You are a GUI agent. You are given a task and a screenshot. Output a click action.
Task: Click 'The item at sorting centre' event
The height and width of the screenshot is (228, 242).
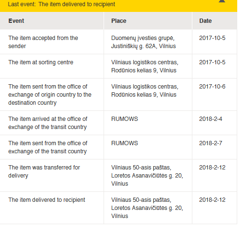[x=41, y=62]
